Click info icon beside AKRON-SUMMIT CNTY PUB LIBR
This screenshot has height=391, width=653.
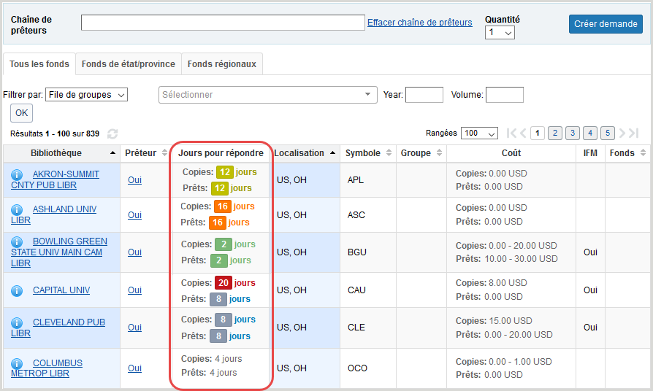coord(17,174)
